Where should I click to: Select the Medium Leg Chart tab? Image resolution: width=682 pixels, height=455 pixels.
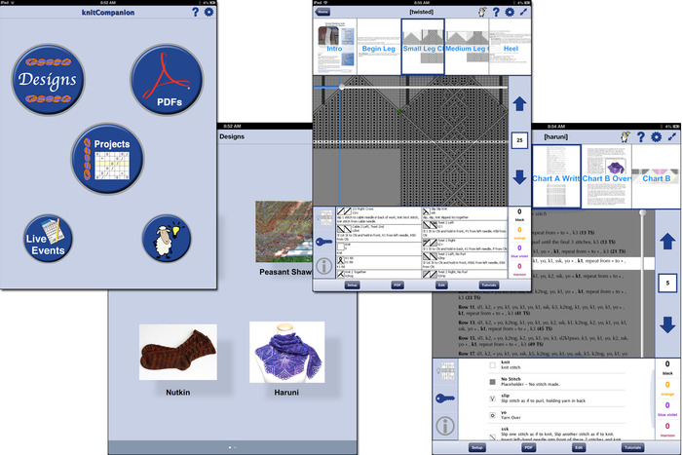pos(467,47)
